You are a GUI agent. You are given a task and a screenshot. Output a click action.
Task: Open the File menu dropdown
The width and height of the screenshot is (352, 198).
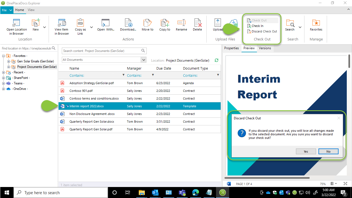[7, 10]
